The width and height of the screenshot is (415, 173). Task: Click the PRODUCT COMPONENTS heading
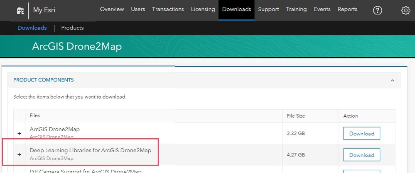pos(43,80)
